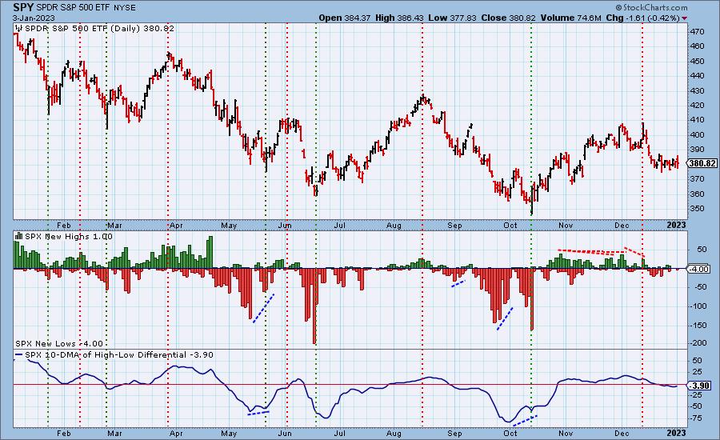The width and height of the screenshot is (720, 440).
Task: Click the 380.82 last price tag on axis
Action: tap(702, 163)
